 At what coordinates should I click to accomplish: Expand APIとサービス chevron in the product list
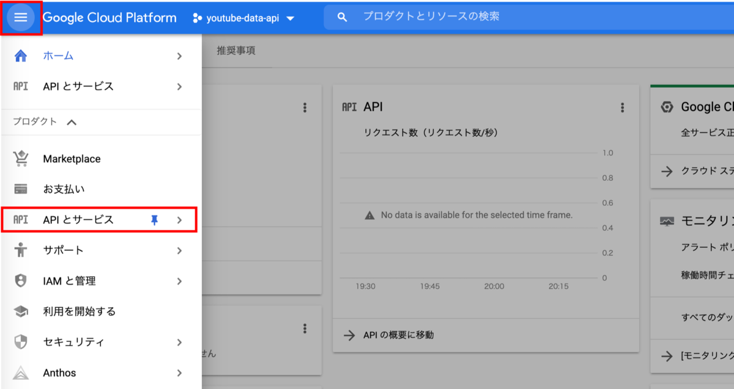pos(179,220)
